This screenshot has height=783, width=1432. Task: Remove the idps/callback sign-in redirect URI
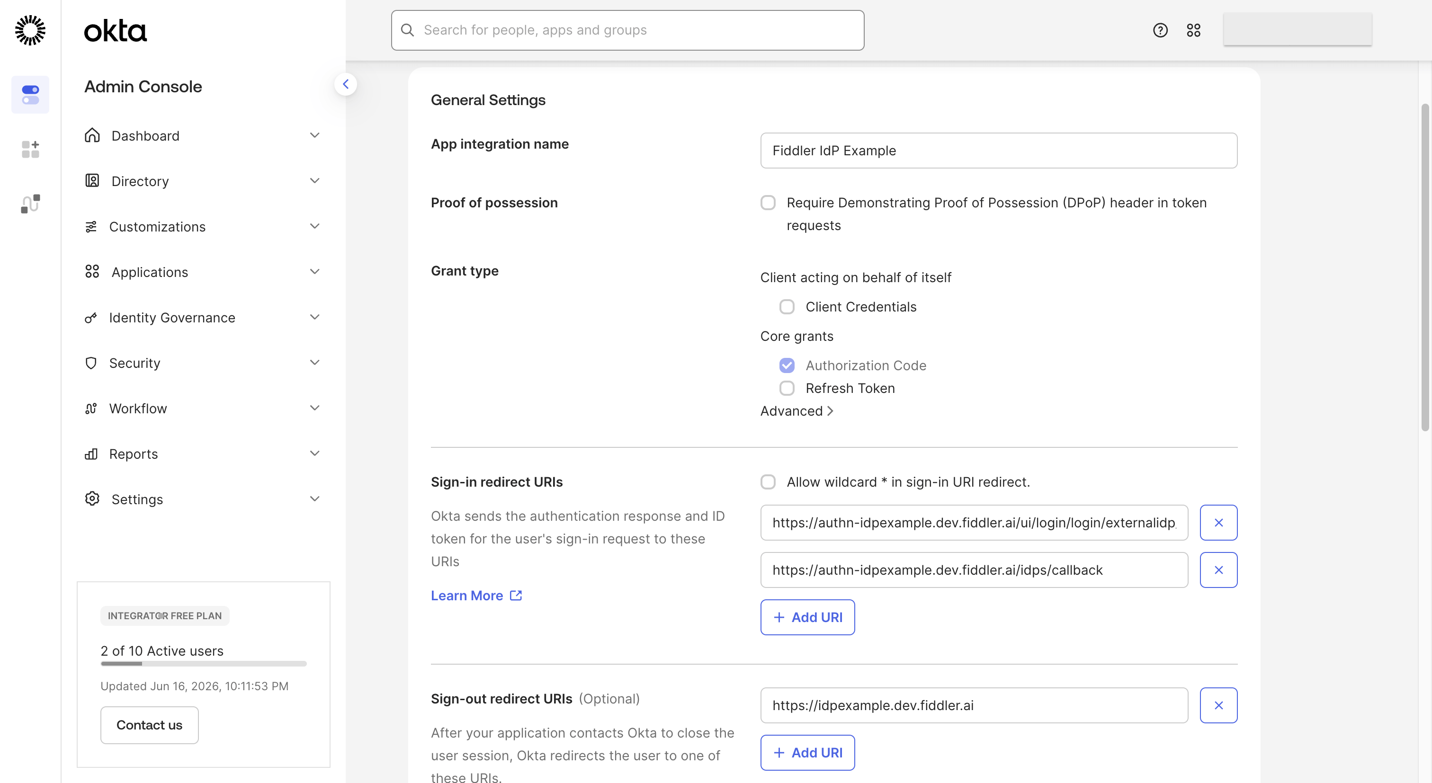pos(1218,569)
